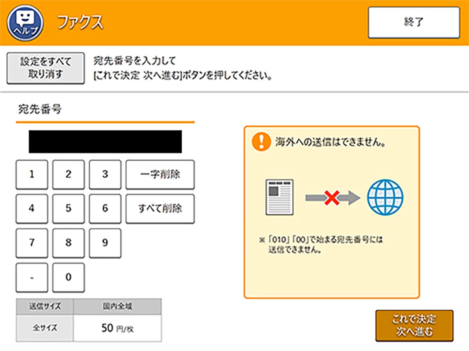Viewport: 469px width, 351px height.
Task: Tap keypad digit 2
Action: pyautogui.click(x=68, y=174)
